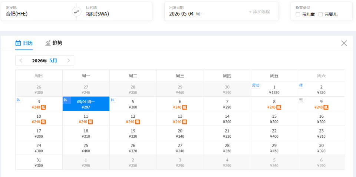Select May 7 priced ¥290
Viewport: 356px width, 177px height.
pos(227,104)
